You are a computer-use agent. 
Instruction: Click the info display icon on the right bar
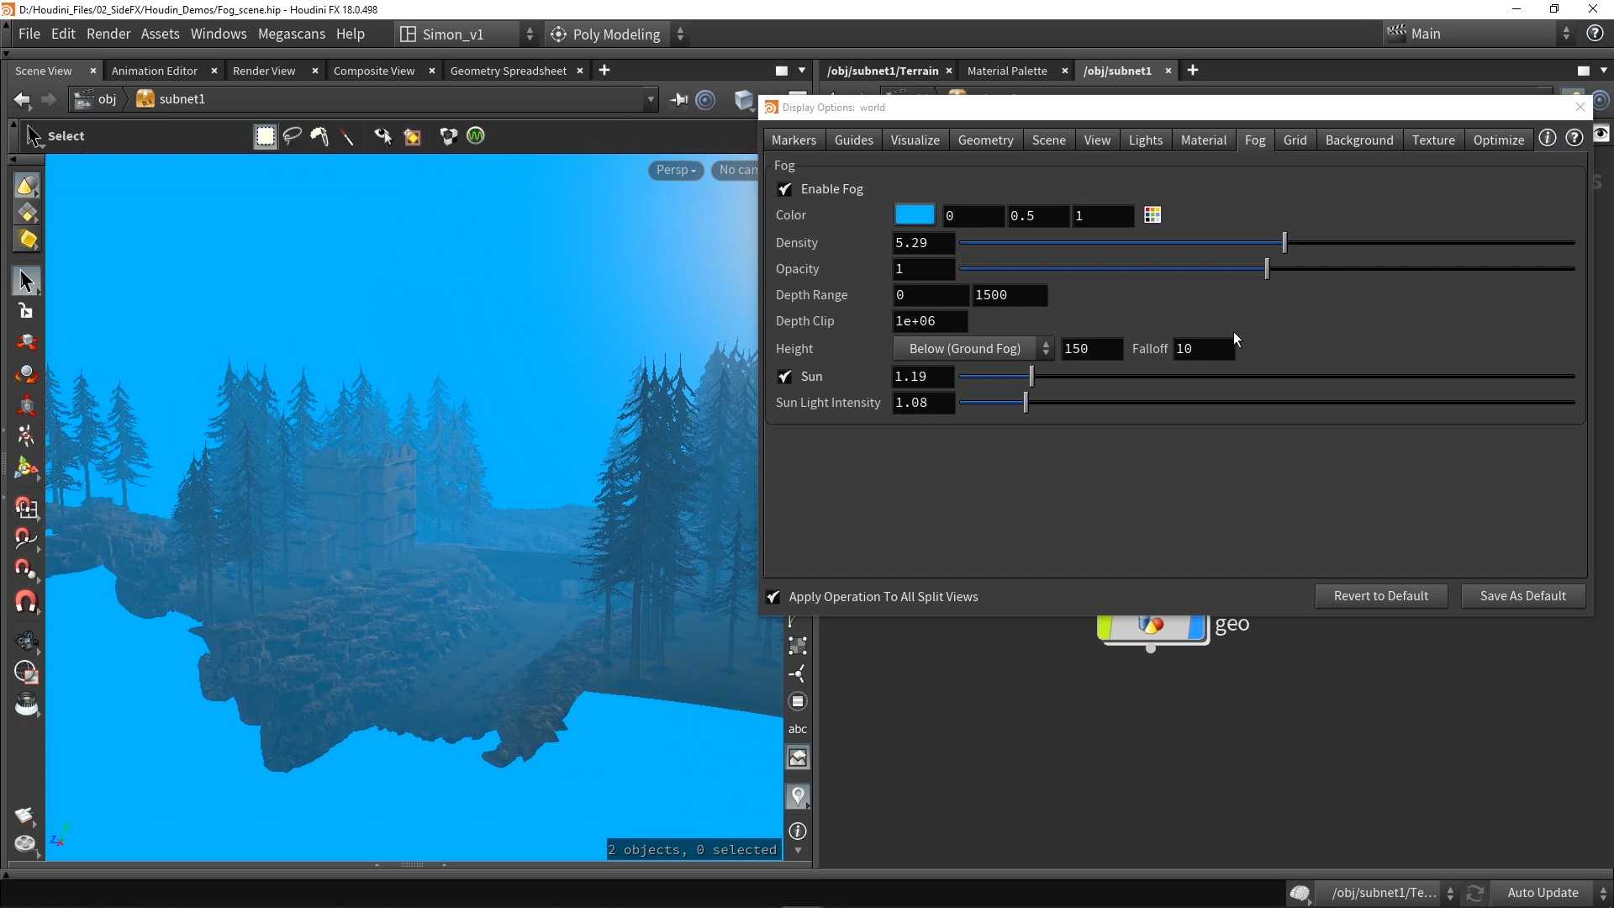pyautogui.click(x=798, y=831)
